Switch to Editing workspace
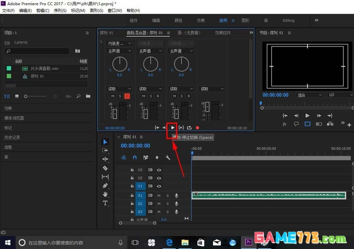Screen dimensions: 354x249 tap(288, 20)
